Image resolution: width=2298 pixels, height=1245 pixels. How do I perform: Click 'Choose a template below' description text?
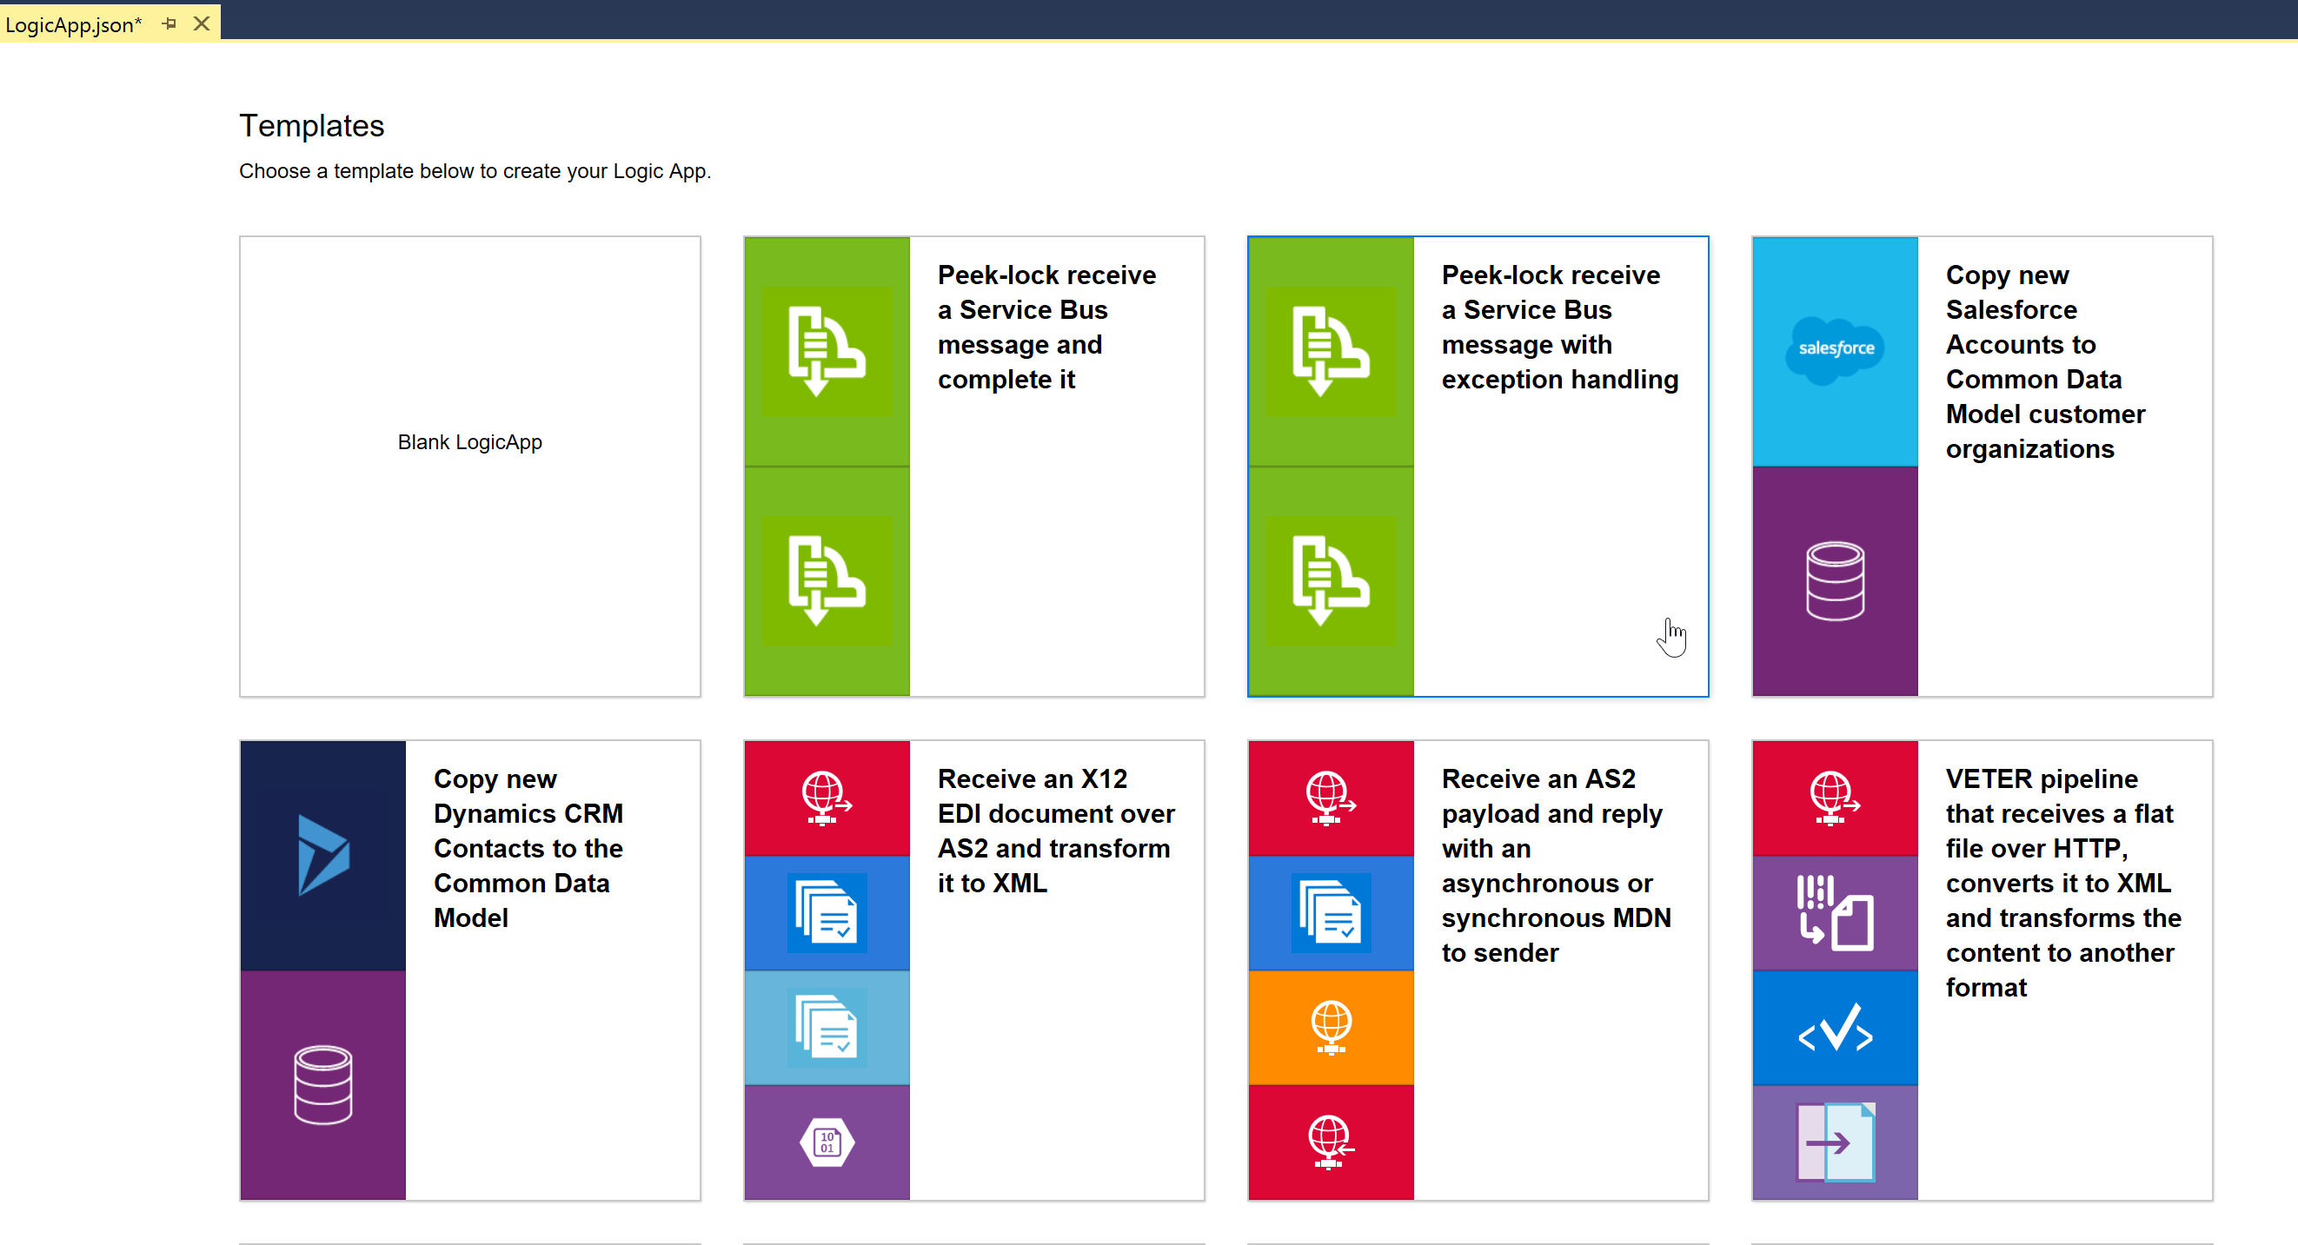[x=475, y=171]
